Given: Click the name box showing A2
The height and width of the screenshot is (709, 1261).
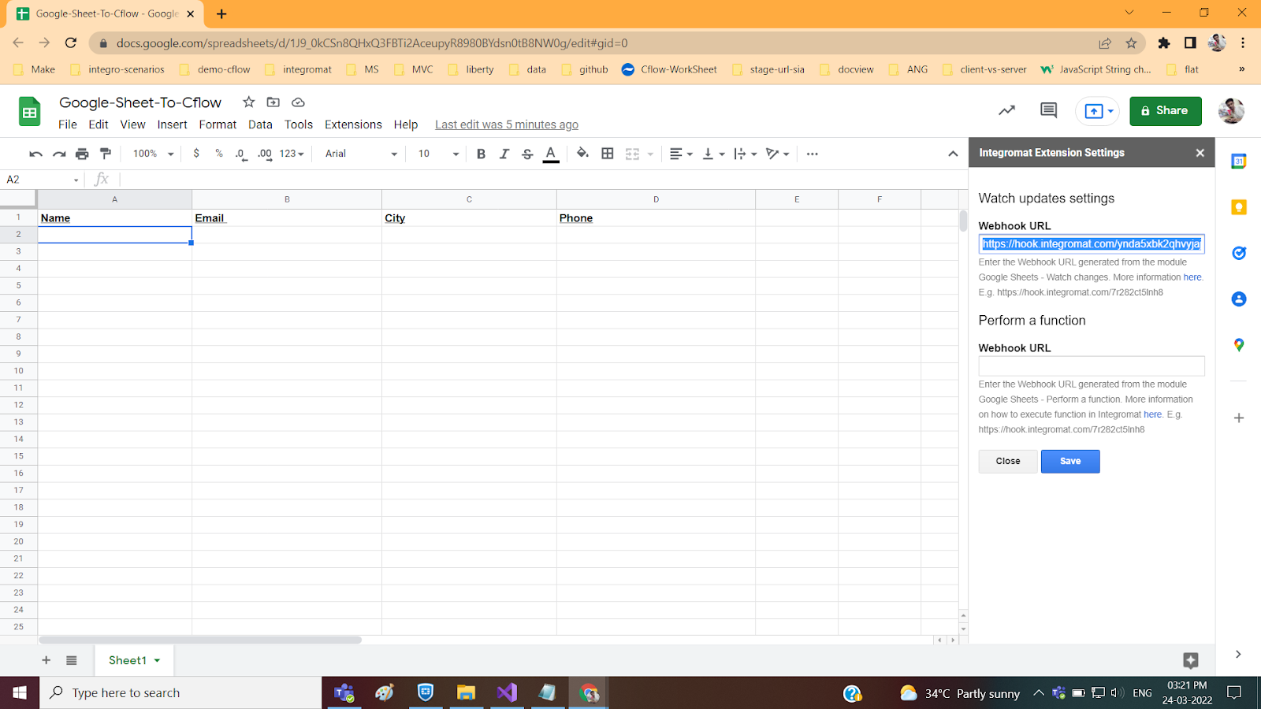Looking at the screenshot, I should (x=43, y=180).
